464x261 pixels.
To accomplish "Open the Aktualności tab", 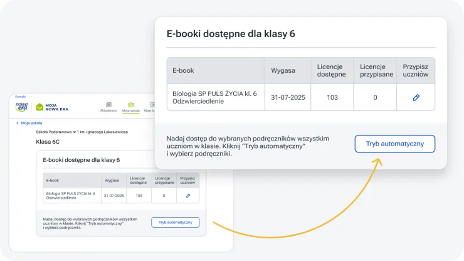I will coord(108,110).
